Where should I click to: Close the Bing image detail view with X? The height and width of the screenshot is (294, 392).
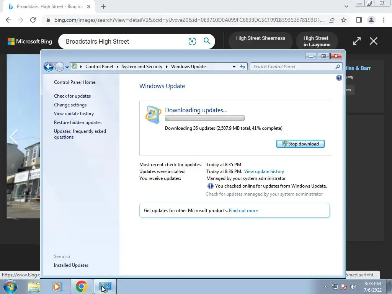[x=374, y=41]
